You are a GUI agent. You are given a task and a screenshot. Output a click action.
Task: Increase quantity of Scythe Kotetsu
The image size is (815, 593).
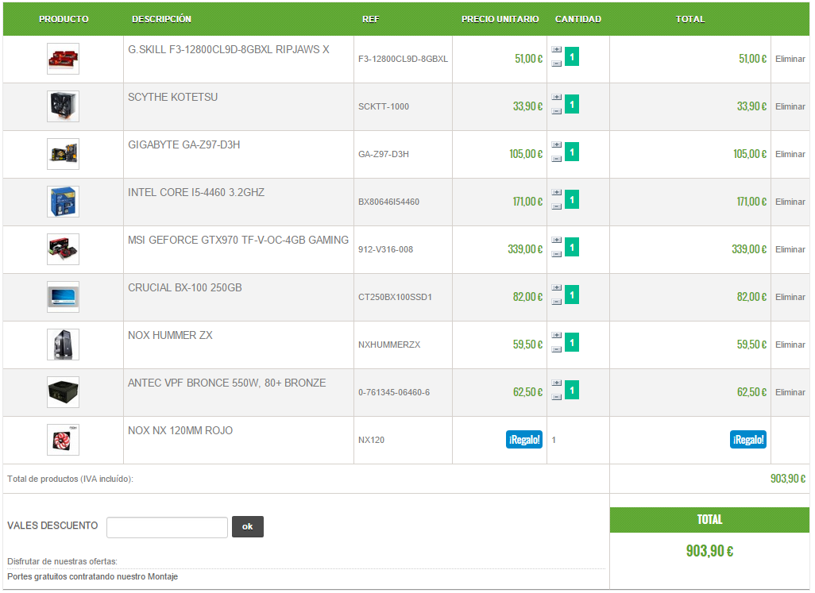coord(557,98)
